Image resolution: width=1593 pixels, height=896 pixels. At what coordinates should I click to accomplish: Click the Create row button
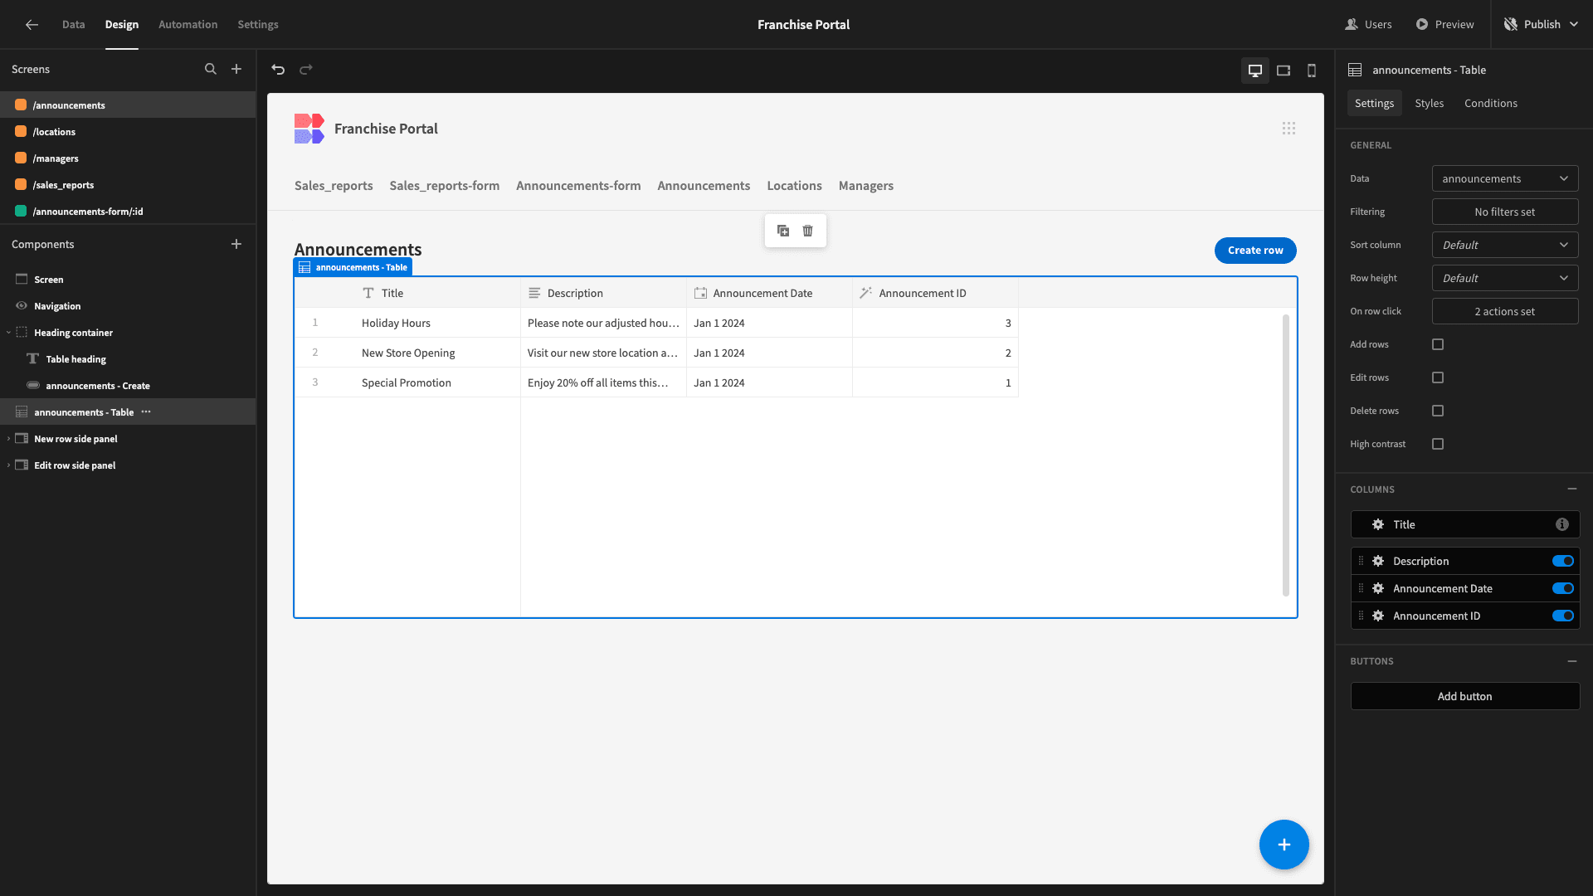coord(1255,251)
